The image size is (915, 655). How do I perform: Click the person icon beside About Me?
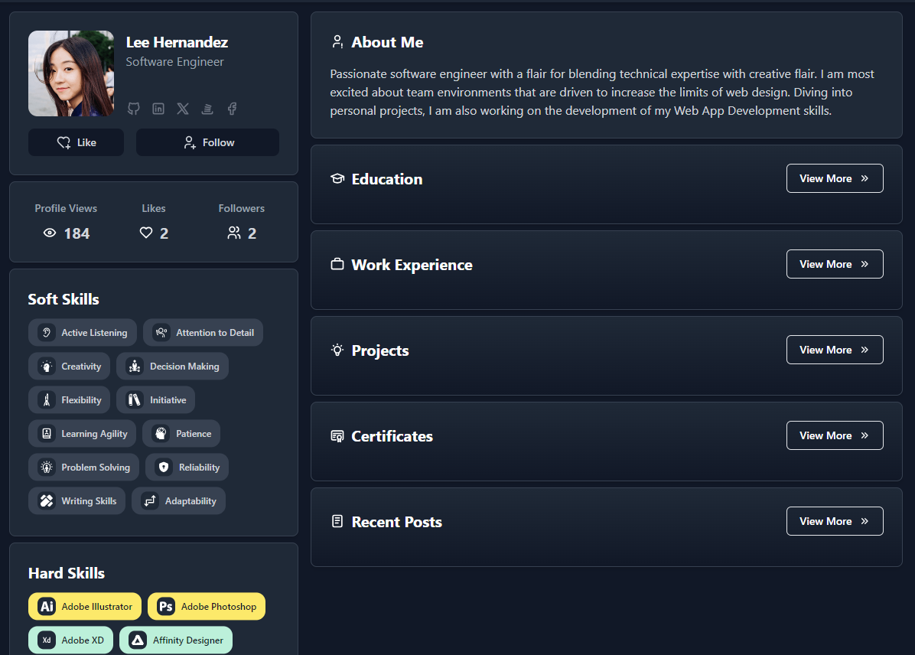click(337, 41)
